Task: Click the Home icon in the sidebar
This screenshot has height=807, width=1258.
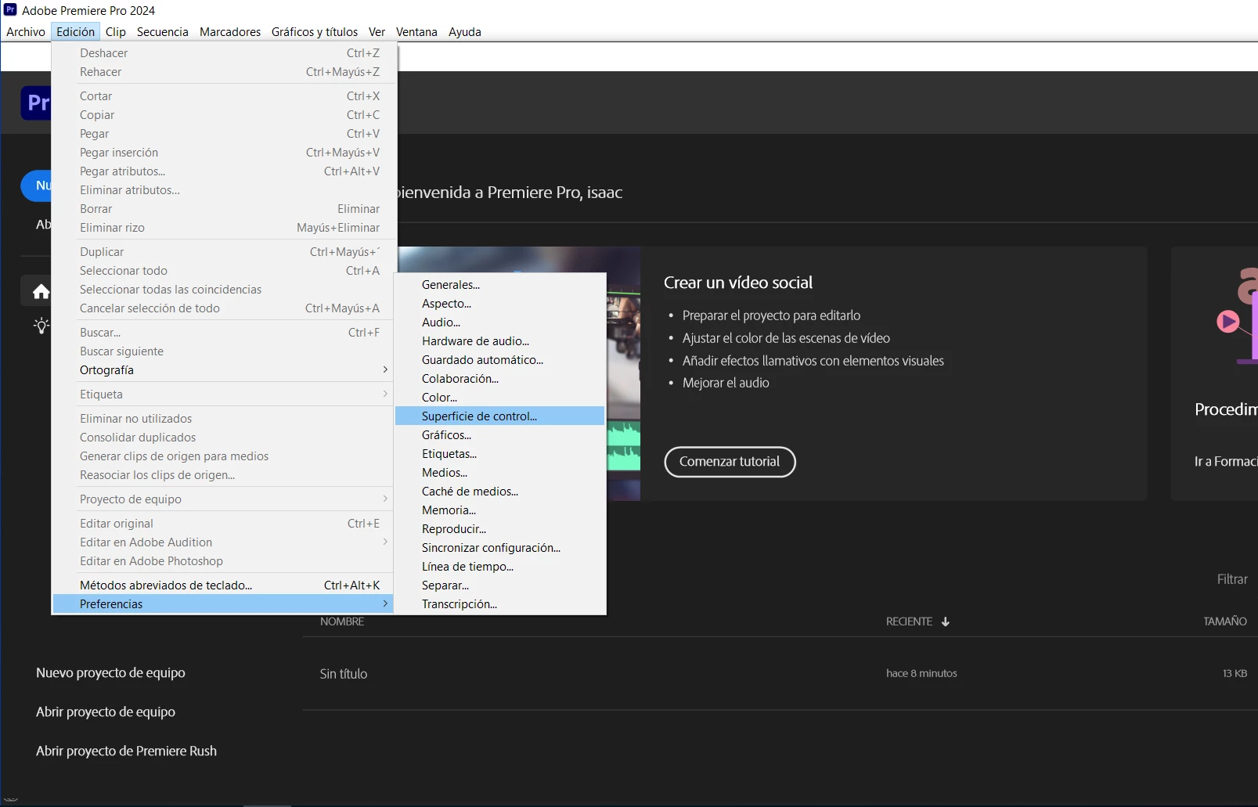Action: click(x=41, y=292)
